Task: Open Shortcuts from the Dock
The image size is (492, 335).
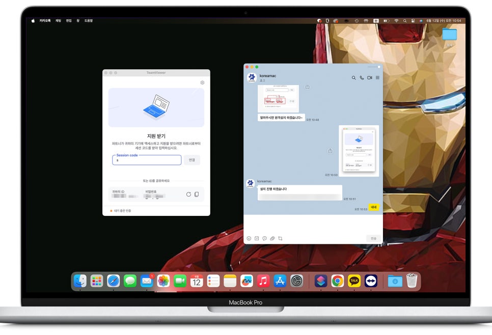Action: (x=321, y=281)
